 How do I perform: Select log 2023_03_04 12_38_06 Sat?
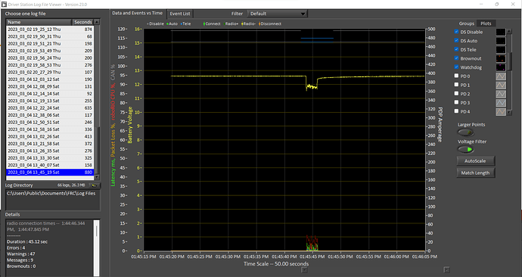(x=50, y=115)
